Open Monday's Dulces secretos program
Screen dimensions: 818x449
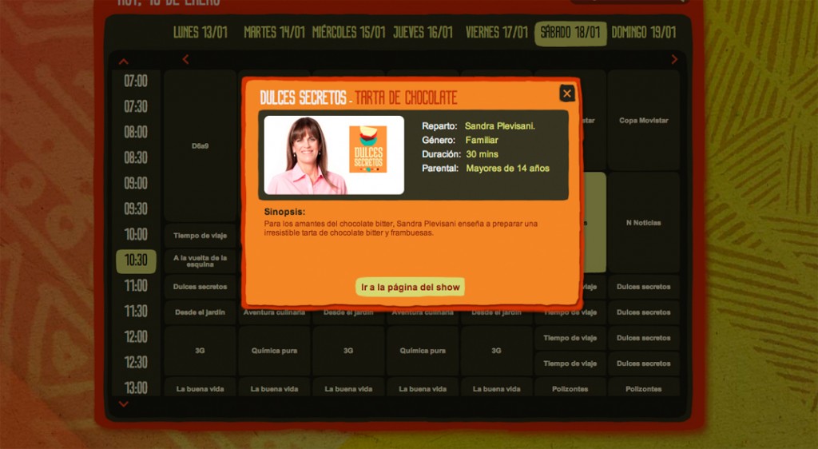(x=200, y=287)
